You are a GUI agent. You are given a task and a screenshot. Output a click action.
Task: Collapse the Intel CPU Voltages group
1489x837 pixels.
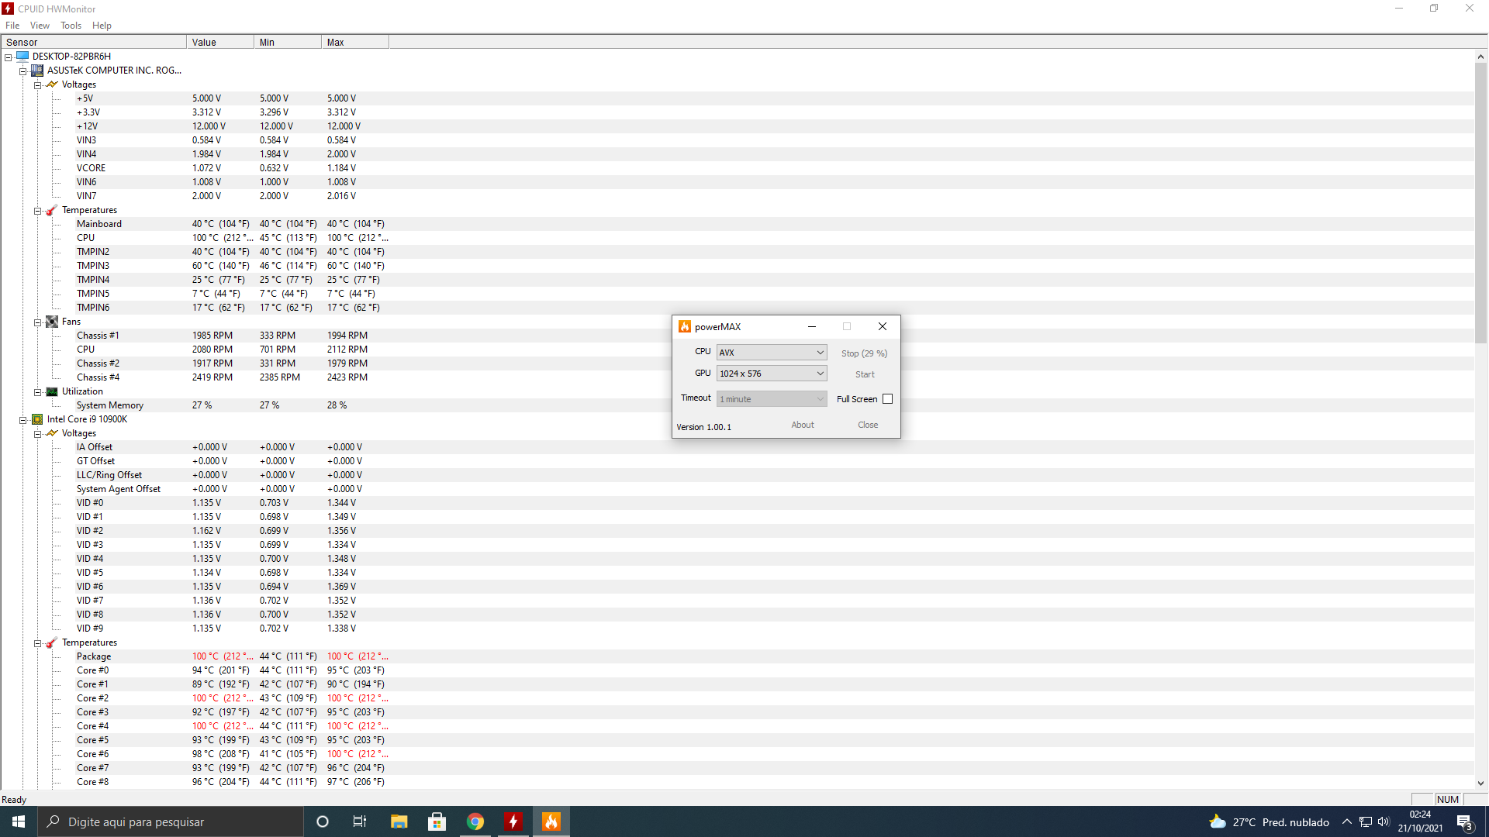(37, 434)
